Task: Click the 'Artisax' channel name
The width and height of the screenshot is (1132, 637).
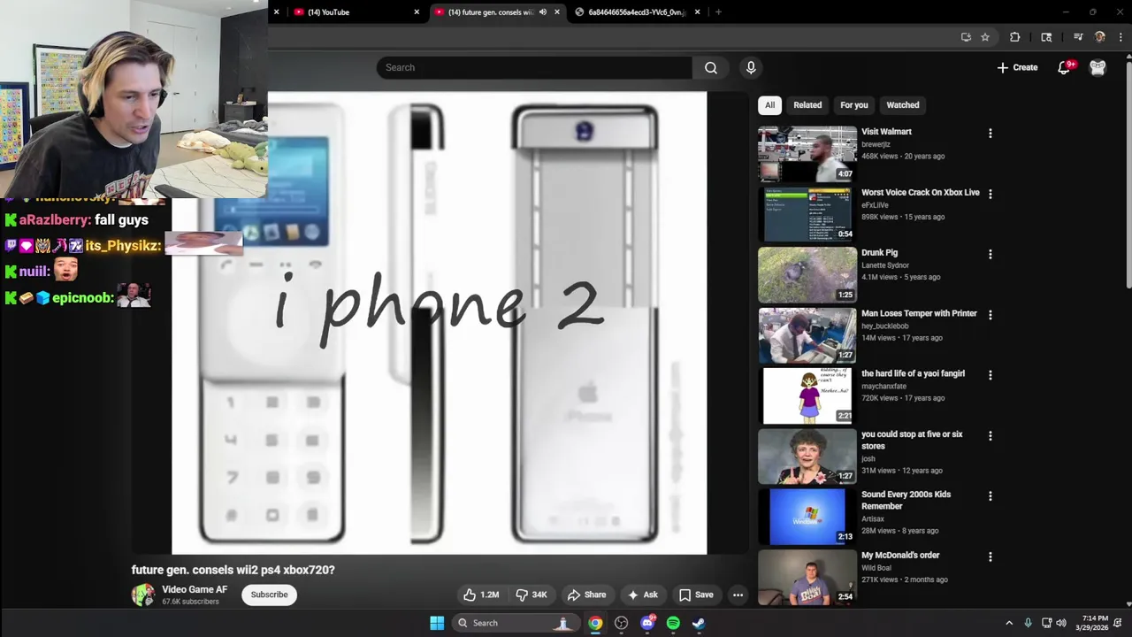Action: click(x=873, y=518)
